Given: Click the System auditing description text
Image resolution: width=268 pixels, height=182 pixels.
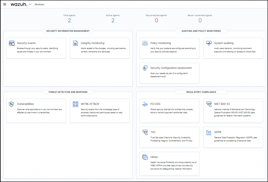Looking at the screenshot, I should coord(235,50).
